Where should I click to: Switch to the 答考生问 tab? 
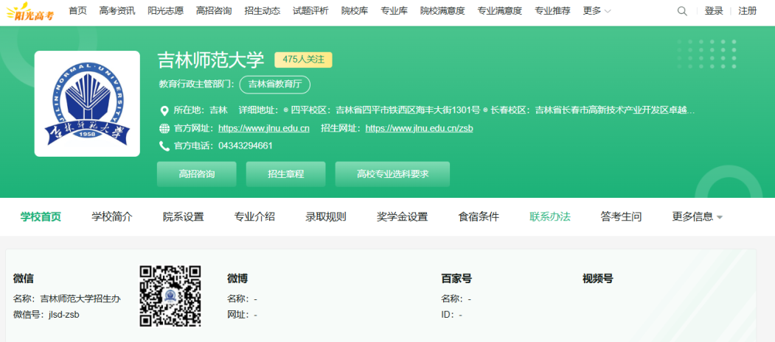pos(622,217)
